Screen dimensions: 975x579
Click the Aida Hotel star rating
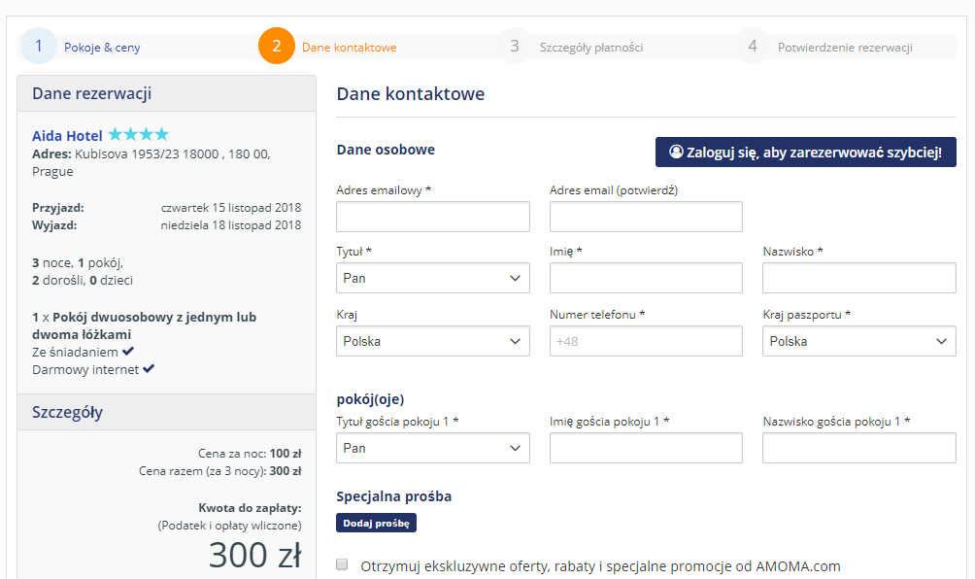138,135
